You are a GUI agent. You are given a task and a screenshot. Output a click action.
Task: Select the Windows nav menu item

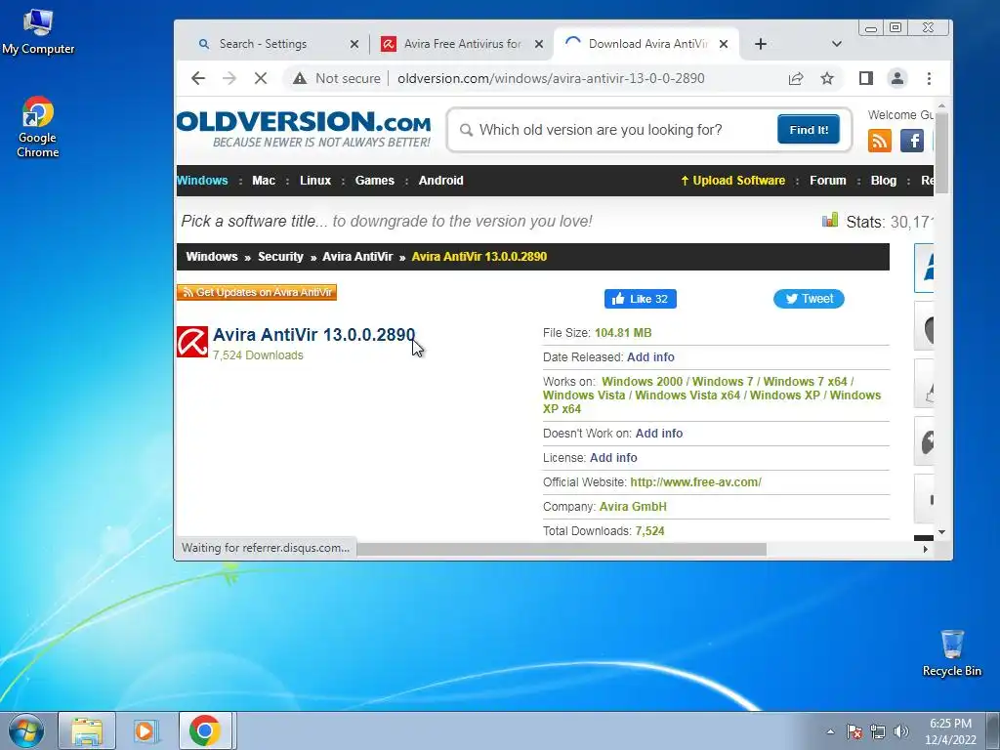[202, 181]
